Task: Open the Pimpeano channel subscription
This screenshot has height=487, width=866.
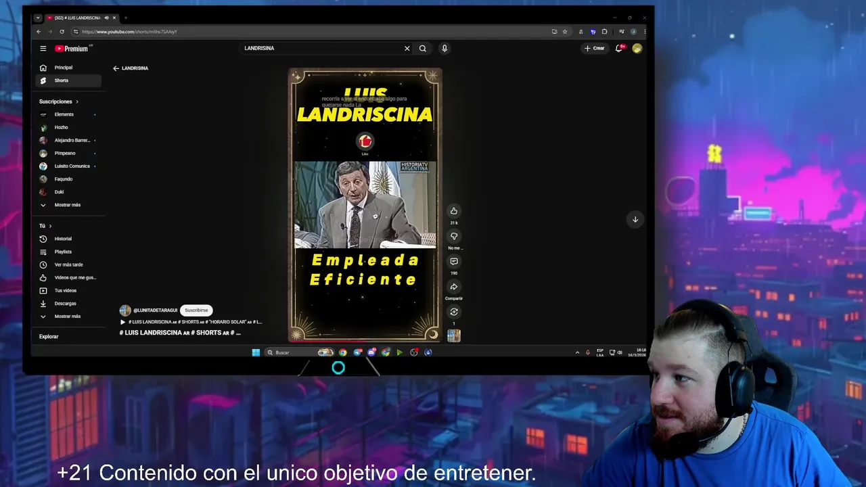Action: tap(68, 153)
